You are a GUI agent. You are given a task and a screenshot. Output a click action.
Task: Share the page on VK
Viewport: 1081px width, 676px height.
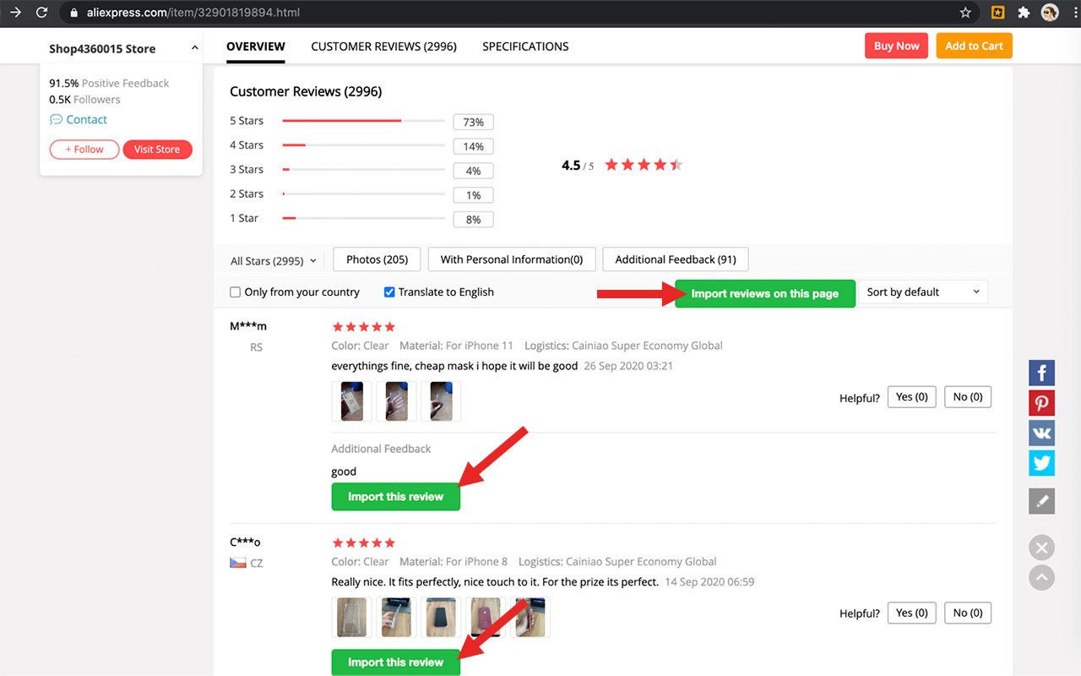[x=1041, y=433]
